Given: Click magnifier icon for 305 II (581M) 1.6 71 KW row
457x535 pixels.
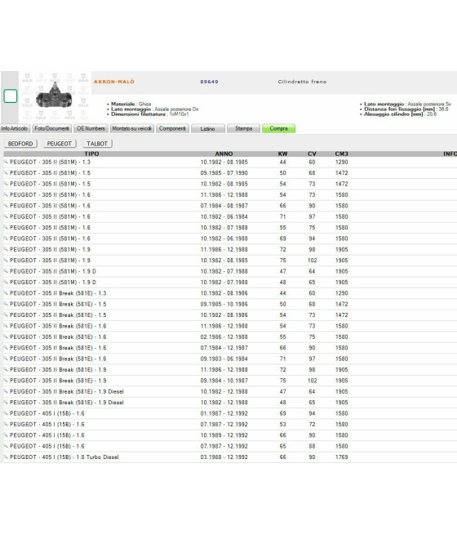Looking at the screenshot, I should 6,216.
